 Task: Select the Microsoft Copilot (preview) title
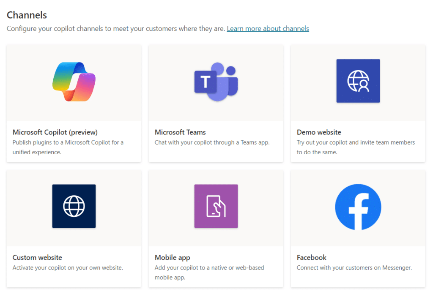(55, 132)
